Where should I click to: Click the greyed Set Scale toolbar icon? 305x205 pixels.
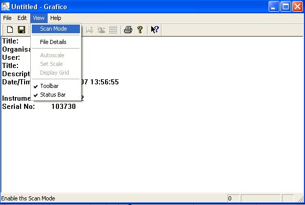coord(101,30)
